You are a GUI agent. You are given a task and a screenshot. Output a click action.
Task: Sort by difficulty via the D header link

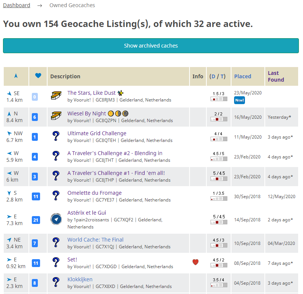tap(213, 76)
